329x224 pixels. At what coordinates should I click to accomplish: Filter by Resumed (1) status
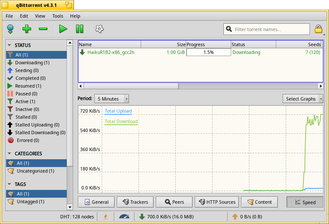pos(36,86)
